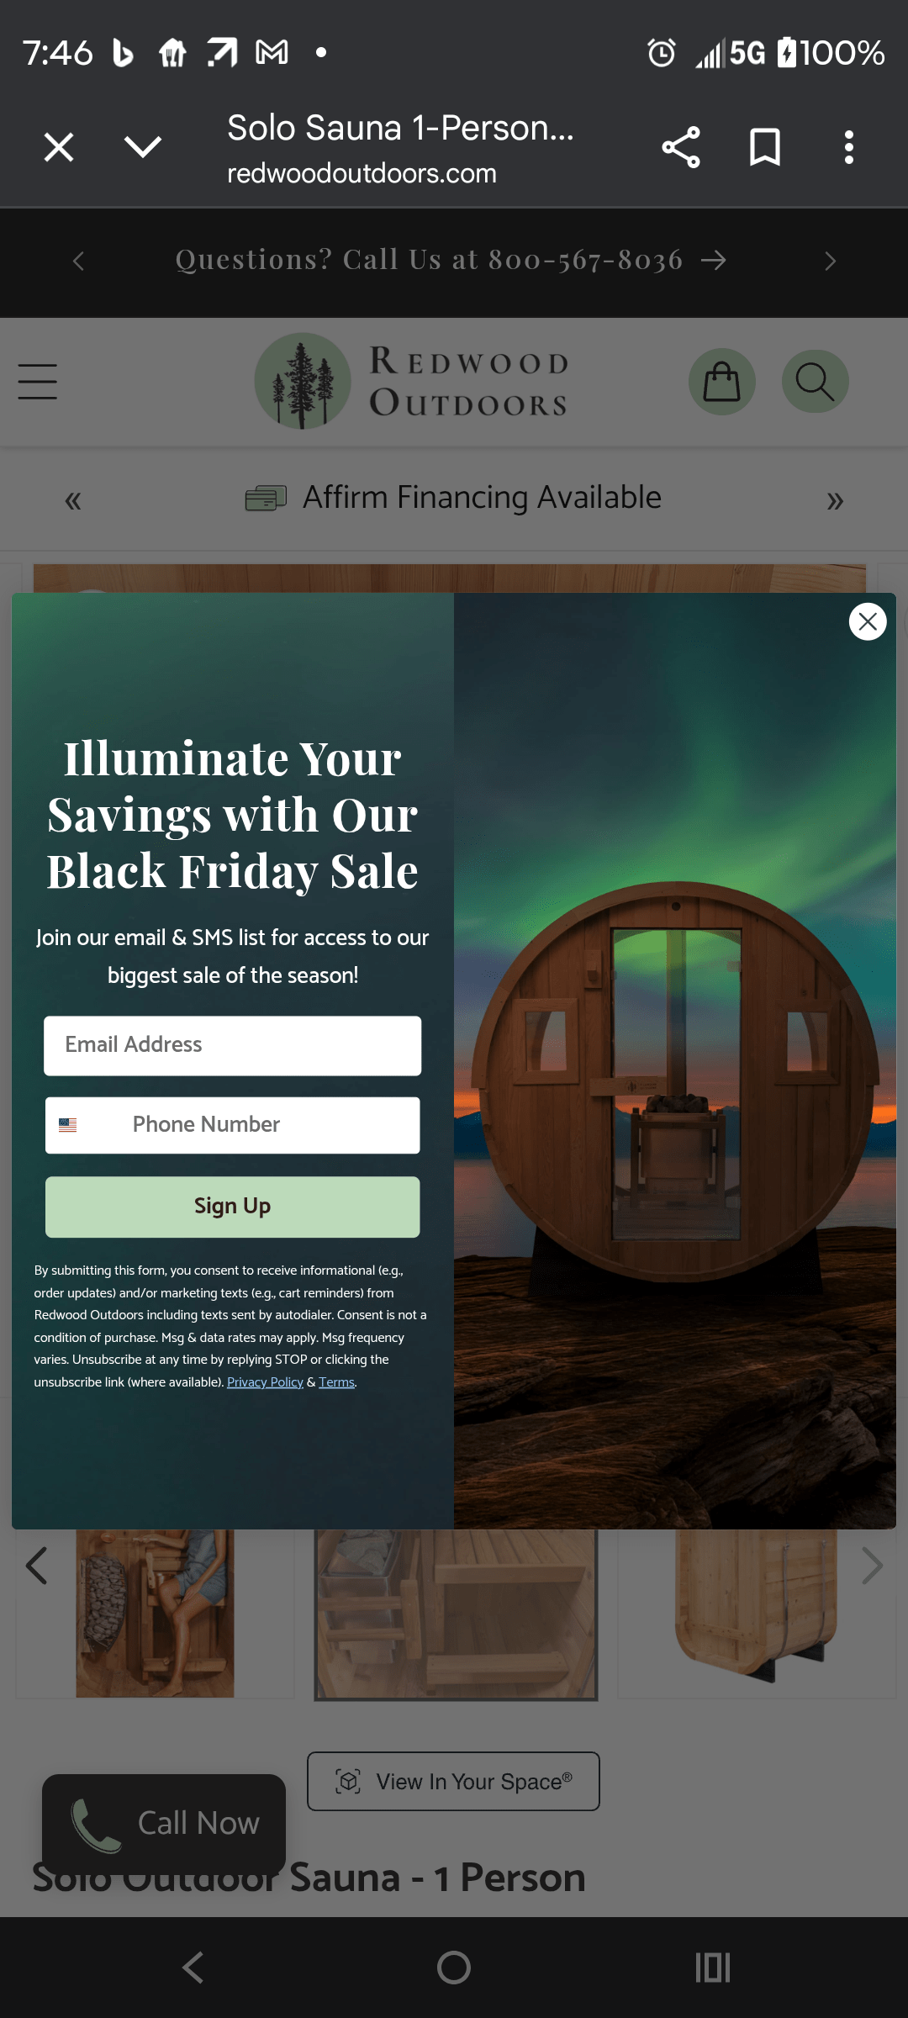Select the sauna interior bench thumbnail
908x2018 pixels.
pos(456,1614)
